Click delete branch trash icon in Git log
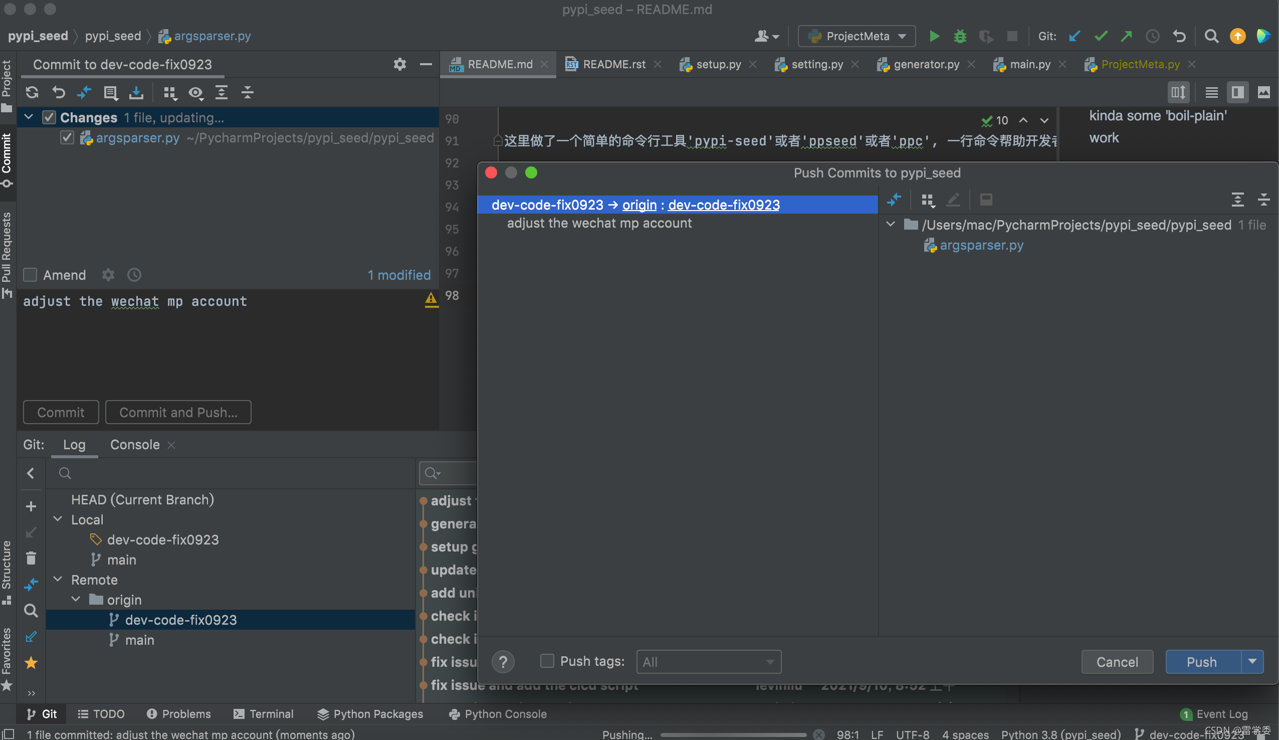 click(31, 558)
